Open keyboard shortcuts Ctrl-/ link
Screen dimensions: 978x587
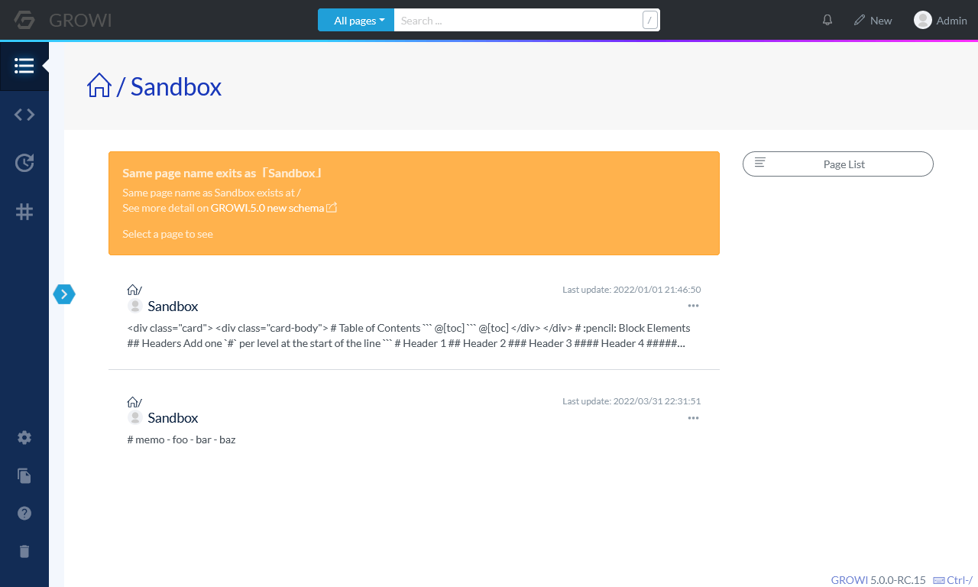[953, 580]
